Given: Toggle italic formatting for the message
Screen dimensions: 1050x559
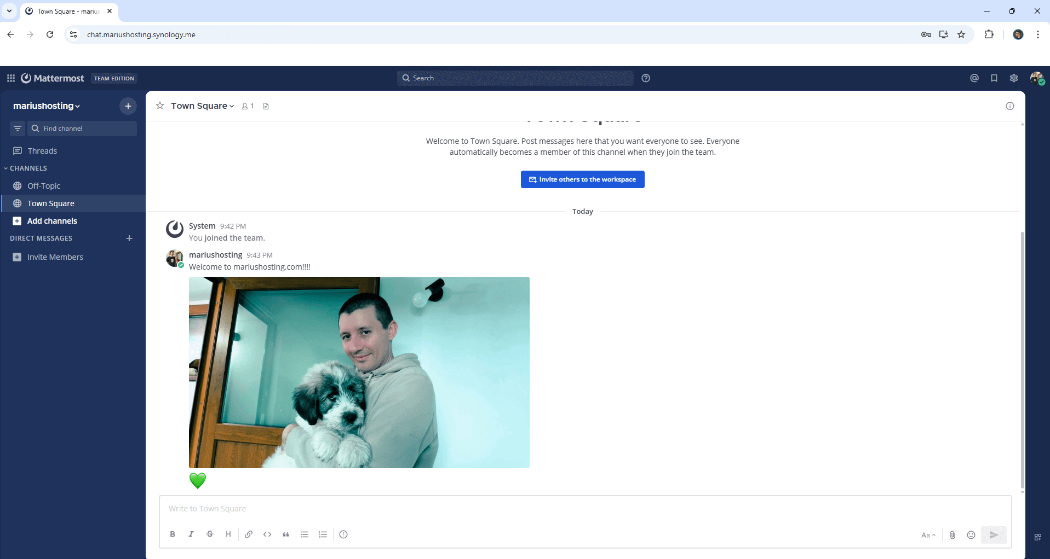Looking at the screenshot, I should [x=191, y=534].
